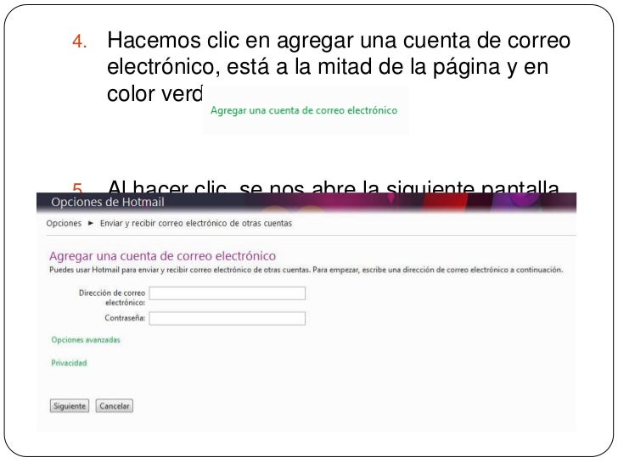618x463 pixels.
Task: Focus the Contraseña input field
Action: pyautogui.click(x=227, y=319)
